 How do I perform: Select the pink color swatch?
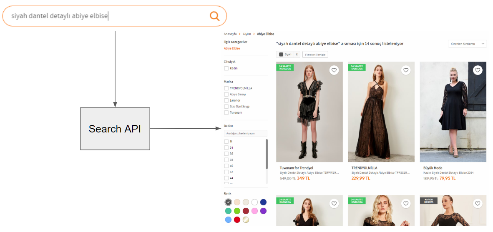(255, 211)
